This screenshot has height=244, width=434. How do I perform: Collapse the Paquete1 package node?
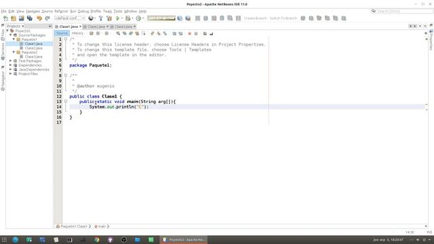tap(14, 39)
